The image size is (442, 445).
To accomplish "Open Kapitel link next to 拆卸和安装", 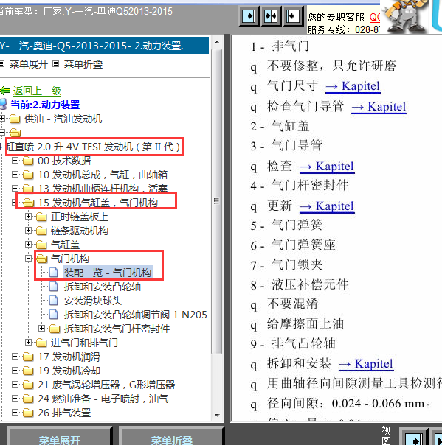I will 366,364.
